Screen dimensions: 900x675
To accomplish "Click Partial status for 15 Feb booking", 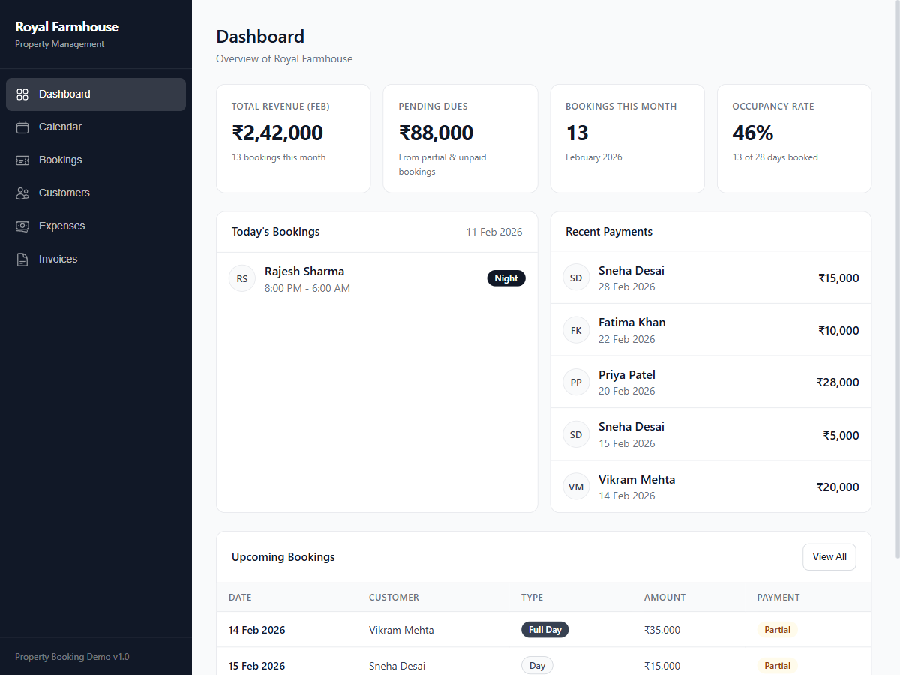I will pyautogui.click(x=777, y=666).
